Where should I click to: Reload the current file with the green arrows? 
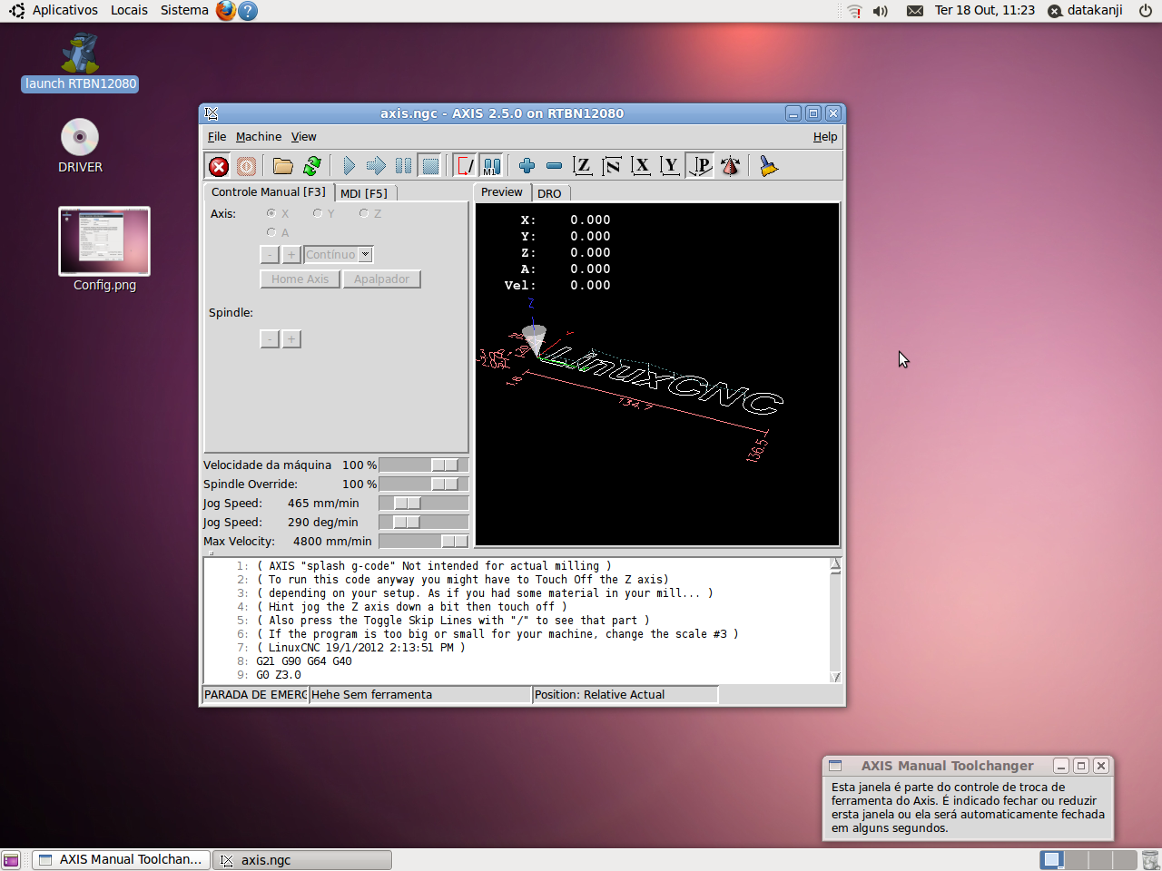(x=311, y=166)
